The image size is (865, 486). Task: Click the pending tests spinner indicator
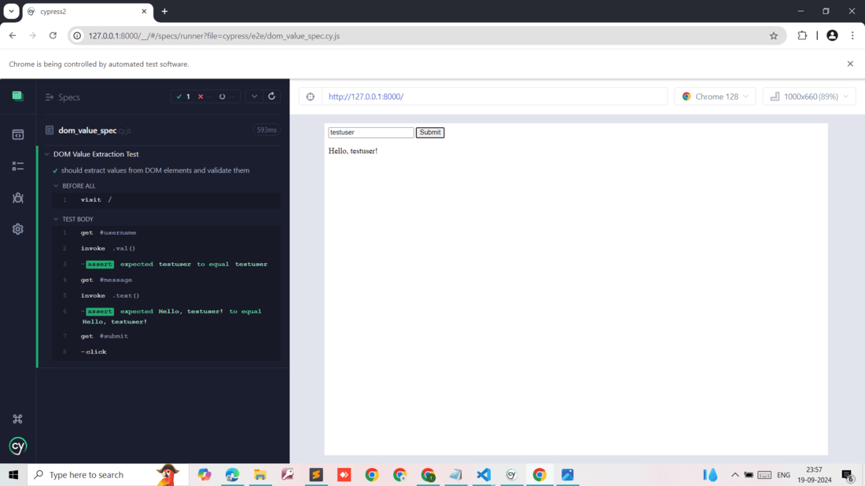[x=225, y=97]
